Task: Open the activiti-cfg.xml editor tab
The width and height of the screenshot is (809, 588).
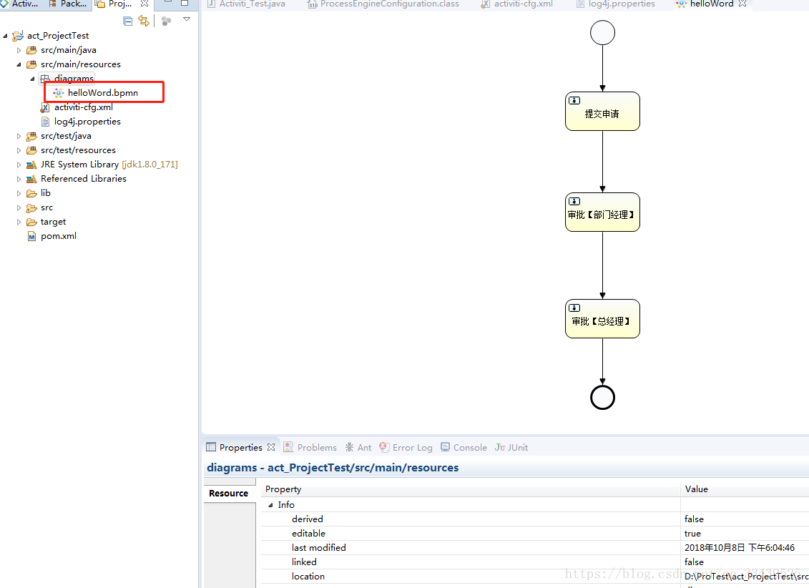Action: click(516, 4)
